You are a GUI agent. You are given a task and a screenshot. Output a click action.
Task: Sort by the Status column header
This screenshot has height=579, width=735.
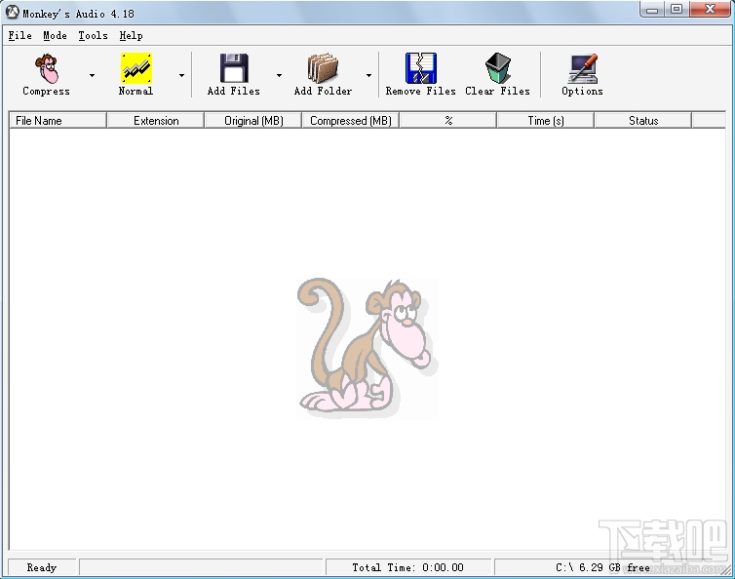pos(643,121)
